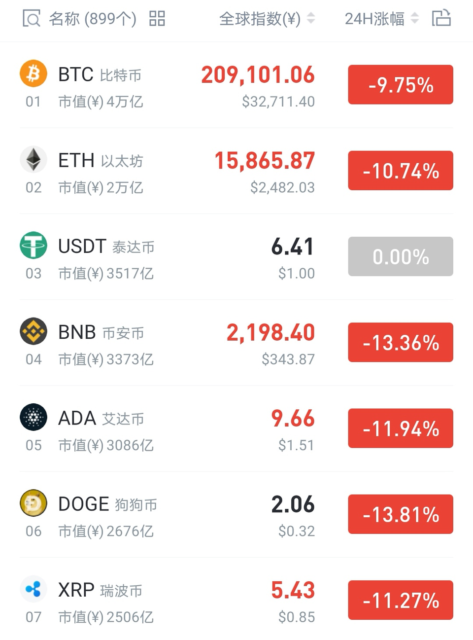Toggle BTC -9.75% change badge
This screenshot has width=473, height=640.
click(x=401, y=84)
